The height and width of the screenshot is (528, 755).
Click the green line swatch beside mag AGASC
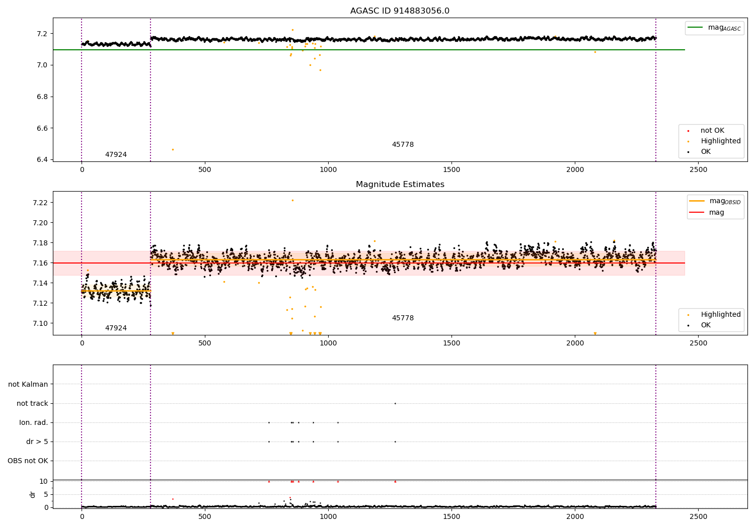pyautogui.click(x=696, y=28)
